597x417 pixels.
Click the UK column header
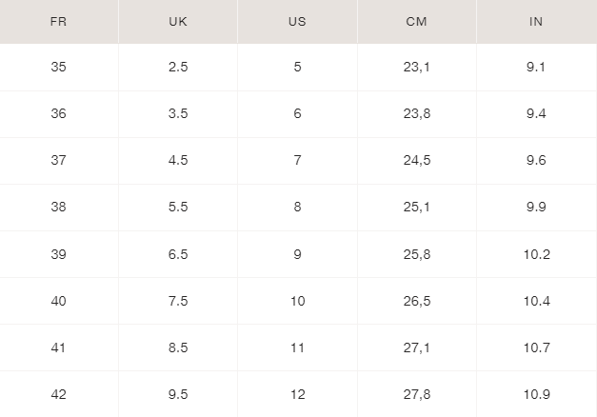[x=178, y=21]
